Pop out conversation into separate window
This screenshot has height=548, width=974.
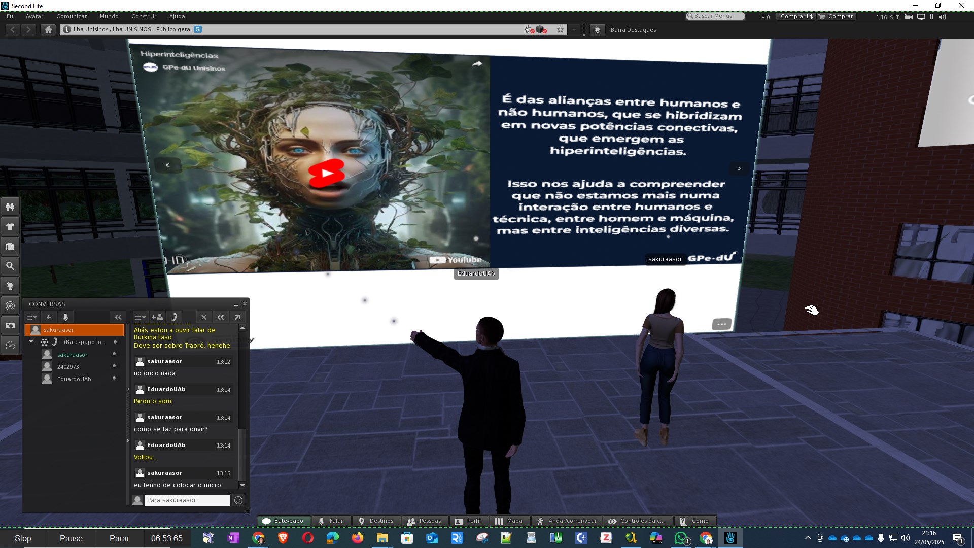(237, 317)
